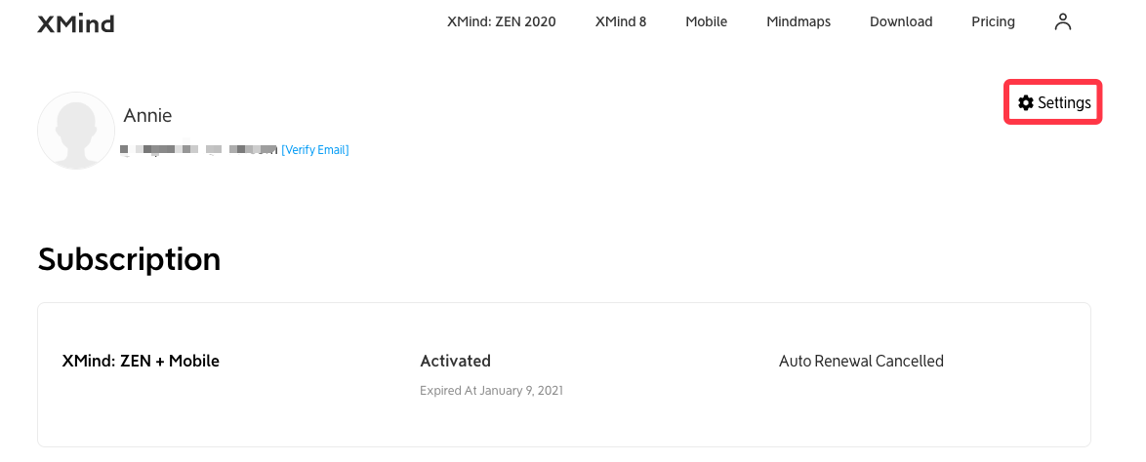
Task: Click the Verify Email link
Action: click(315, 150)
